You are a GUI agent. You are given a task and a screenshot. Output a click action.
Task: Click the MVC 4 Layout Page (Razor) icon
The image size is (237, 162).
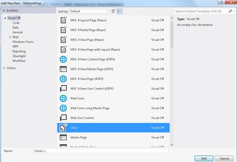point(63,20)
